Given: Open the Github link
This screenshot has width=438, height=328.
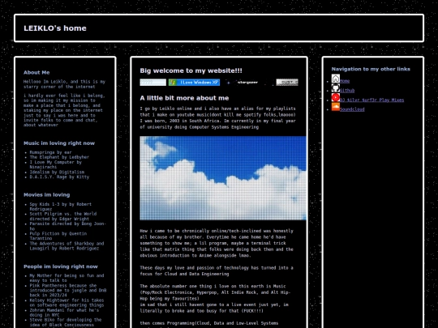Looking at the screenshot, I should click(347, 91).
